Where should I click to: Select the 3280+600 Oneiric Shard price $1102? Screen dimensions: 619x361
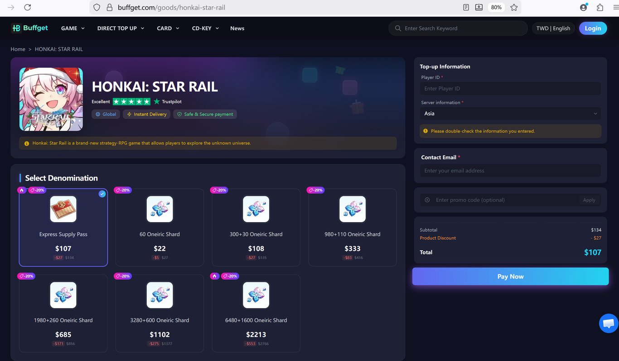click(160, 334)
